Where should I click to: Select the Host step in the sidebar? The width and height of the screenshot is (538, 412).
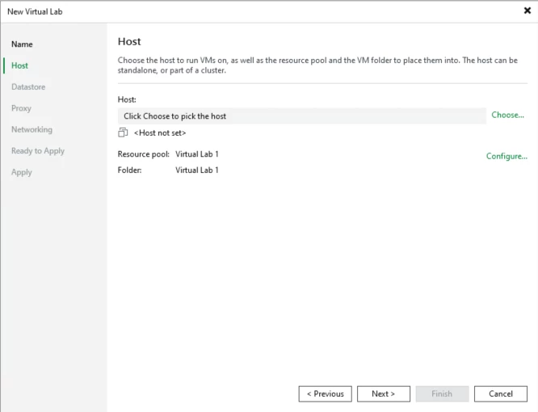click(x=20, y=65)
